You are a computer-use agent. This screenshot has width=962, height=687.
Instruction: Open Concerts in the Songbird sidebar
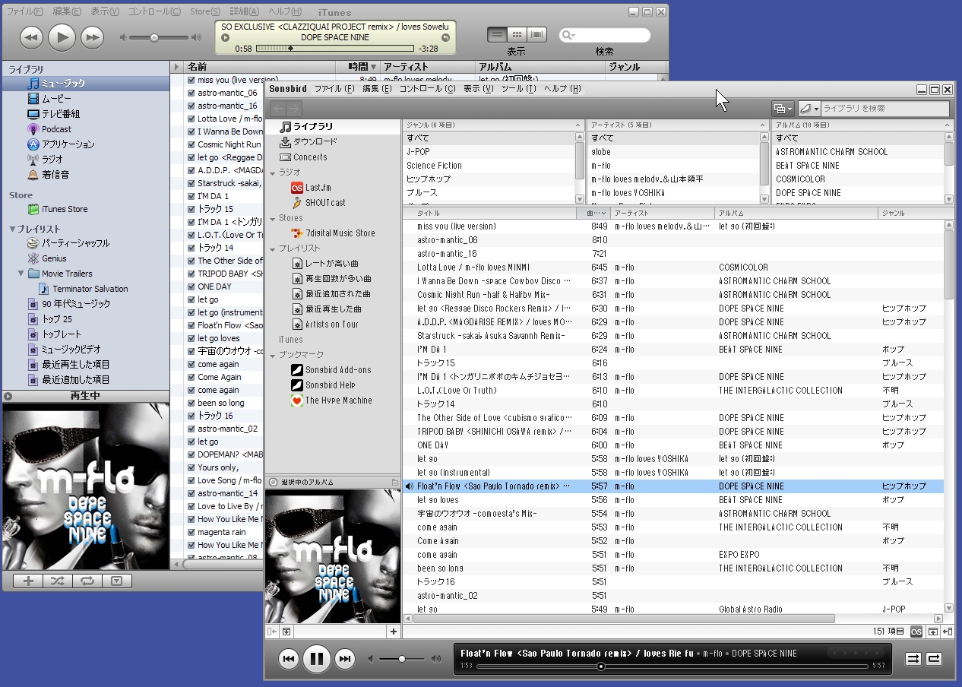310,157
